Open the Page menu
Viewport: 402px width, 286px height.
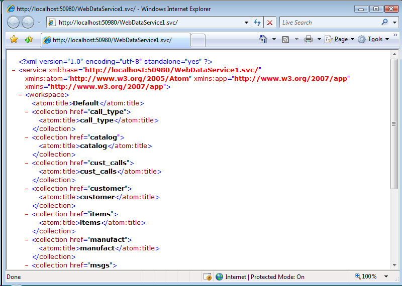coord(340,39)
